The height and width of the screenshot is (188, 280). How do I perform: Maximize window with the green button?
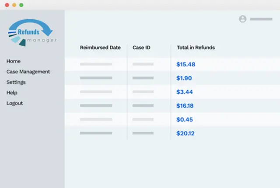pyautogui.click(x=21, y=5)
